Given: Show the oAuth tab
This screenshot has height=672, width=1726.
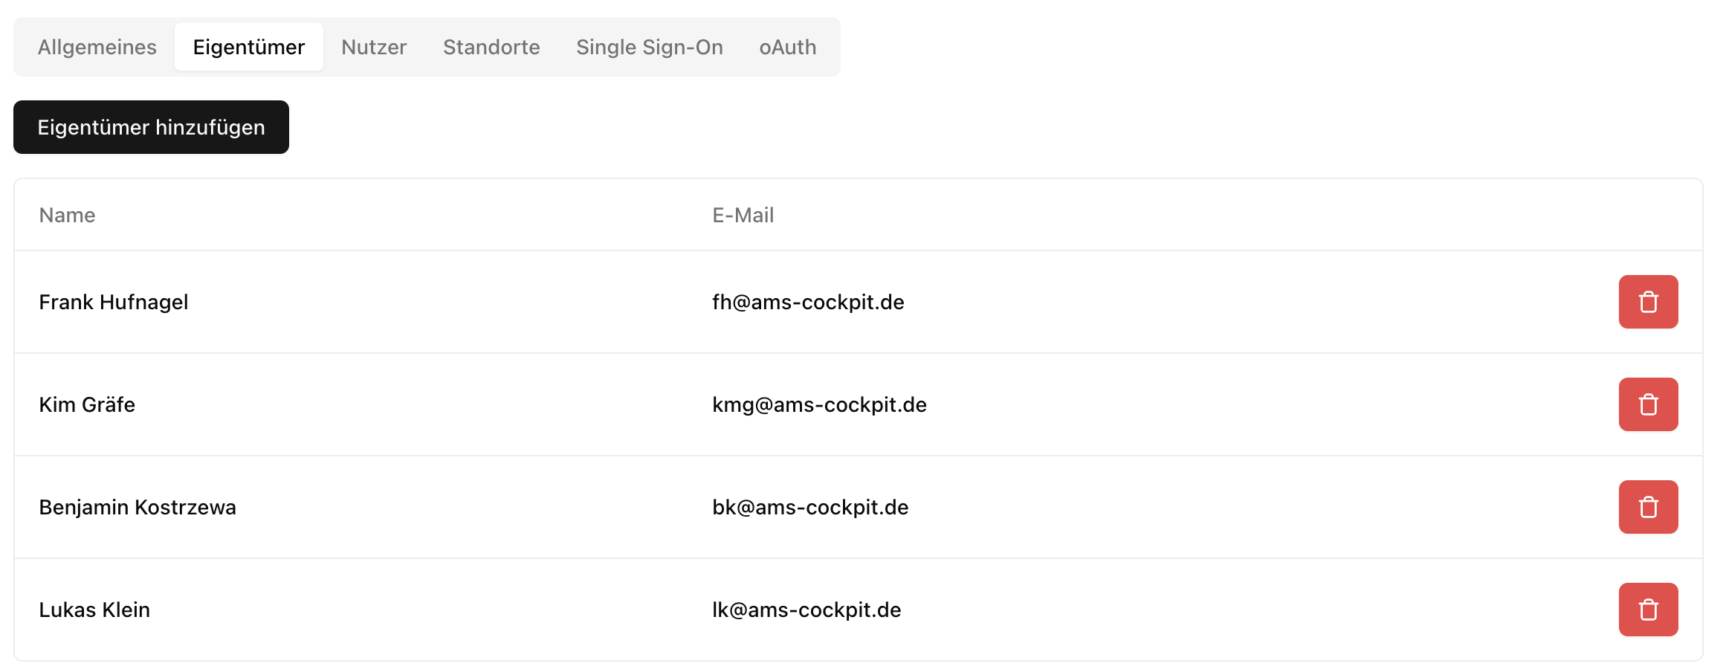Looking at the screenshot, I should point(787,47).
